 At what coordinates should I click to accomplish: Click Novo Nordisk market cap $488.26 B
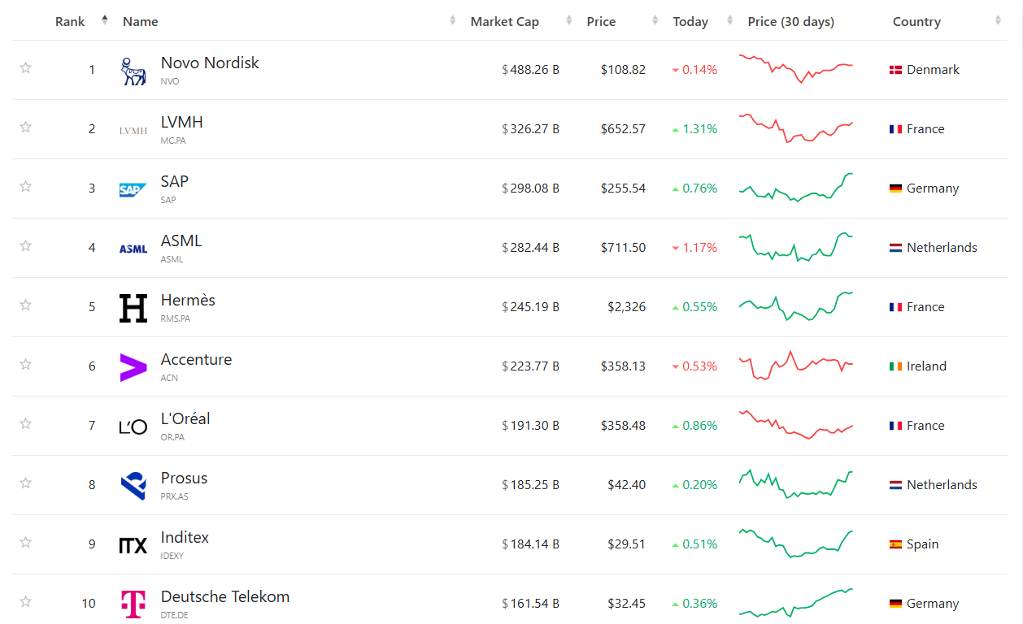pos(530,70)
